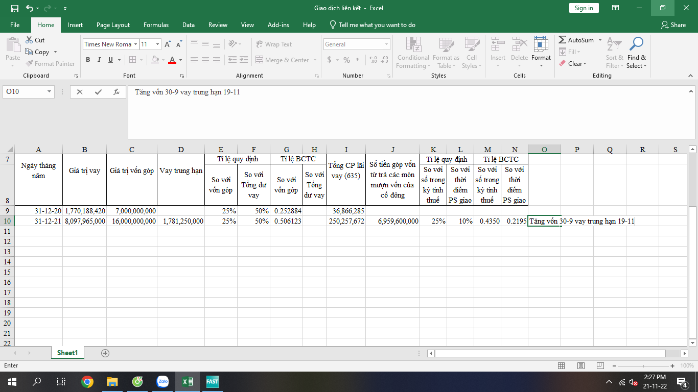Open Find & Select magnifier tool
Screen dimensions: 698x392
pyautogui.click(x=636, y=52)
